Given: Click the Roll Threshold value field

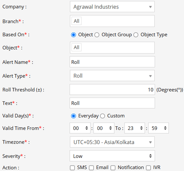Looking at the screenshot, I should (x=112, y=90).
